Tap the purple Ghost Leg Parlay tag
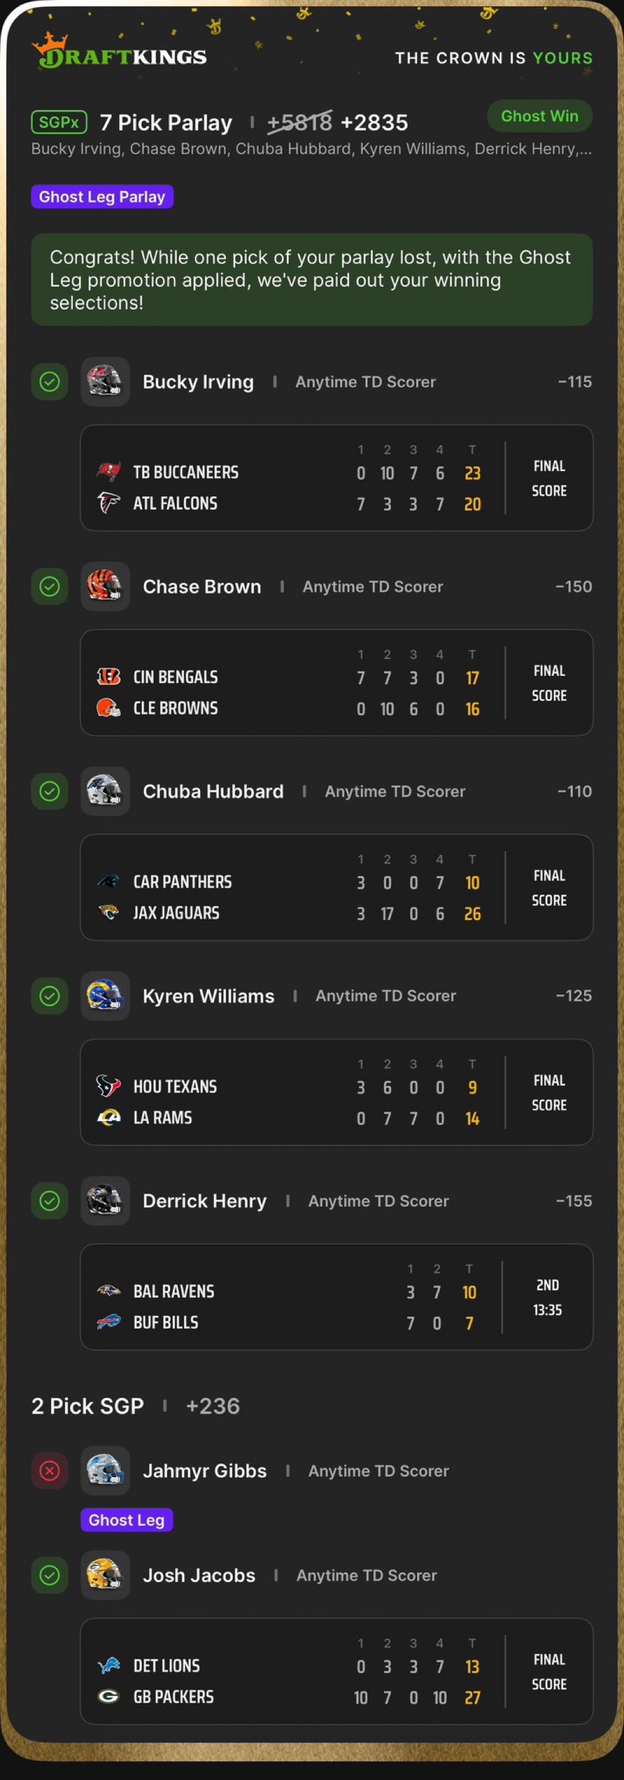 (x=103, y=197)
